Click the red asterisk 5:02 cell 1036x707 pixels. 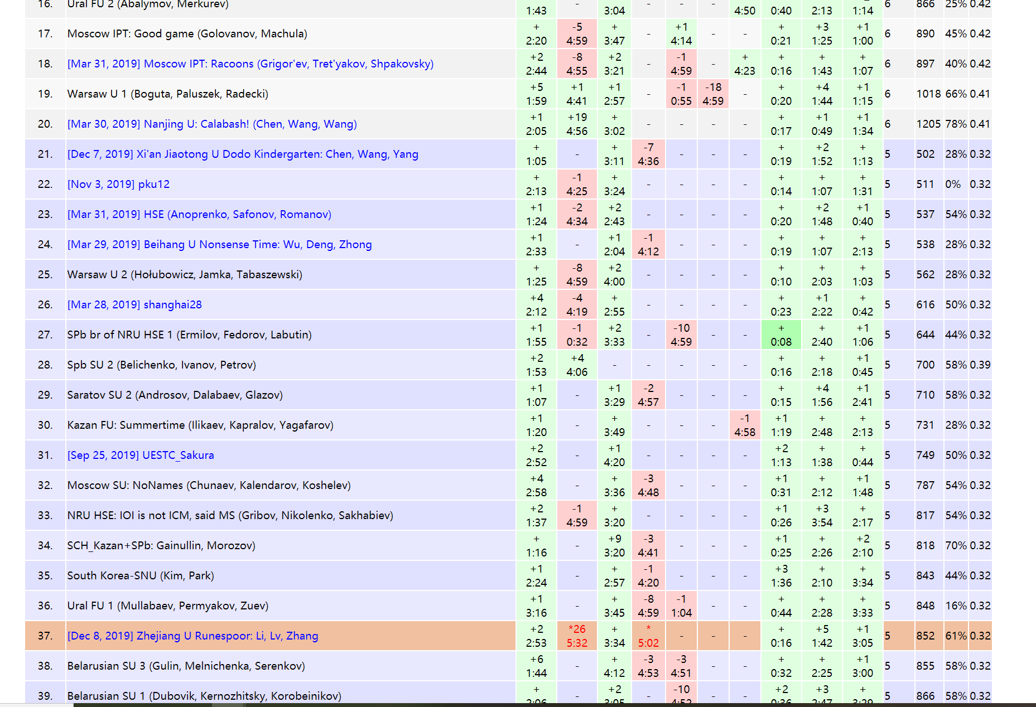point(648,636)
